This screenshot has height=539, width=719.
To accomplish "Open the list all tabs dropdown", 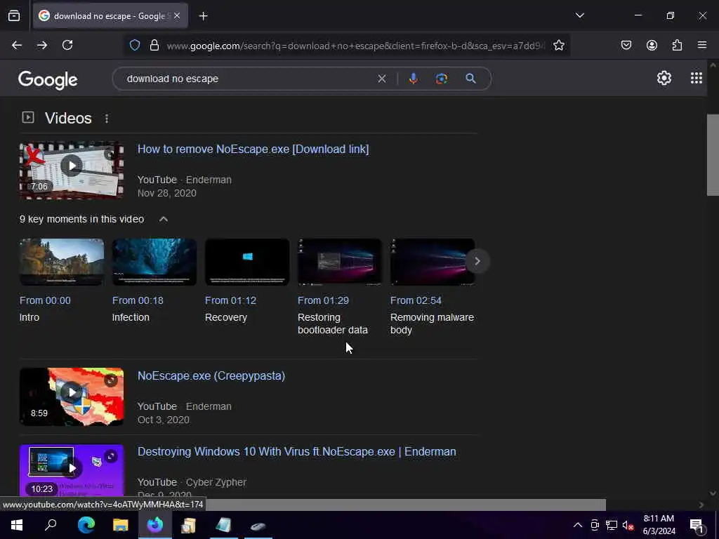I will [x=579, y=15].
